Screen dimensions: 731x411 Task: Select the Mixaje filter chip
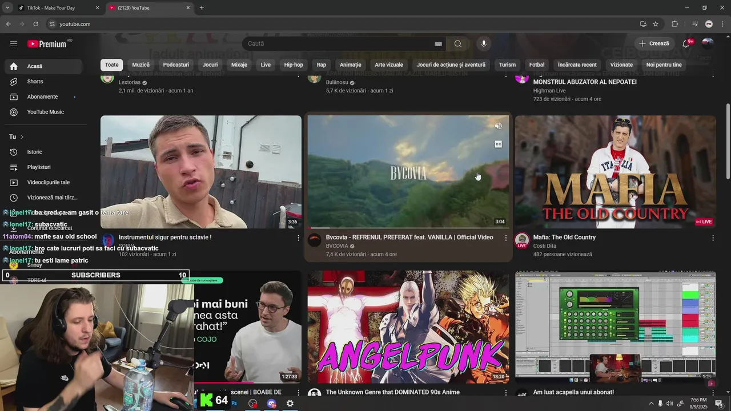239,65
